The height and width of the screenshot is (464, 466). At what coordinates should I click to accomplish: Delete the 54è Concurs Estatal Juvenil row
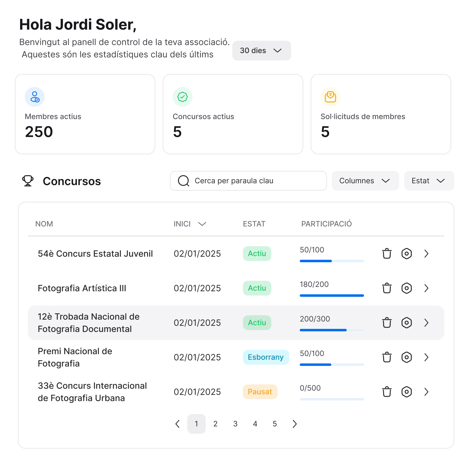[x=387, y=254]
